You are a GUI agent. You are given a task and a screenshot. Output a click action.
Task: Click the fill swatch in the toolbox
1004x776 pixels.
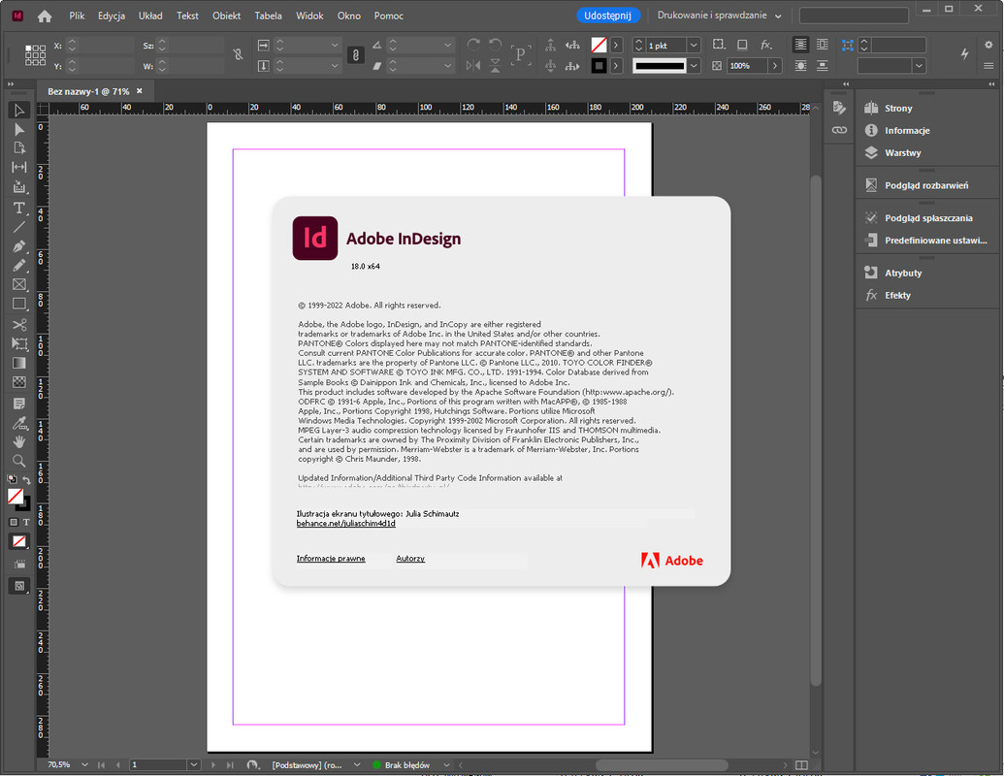pyautogui.click(x=16, y=497)
